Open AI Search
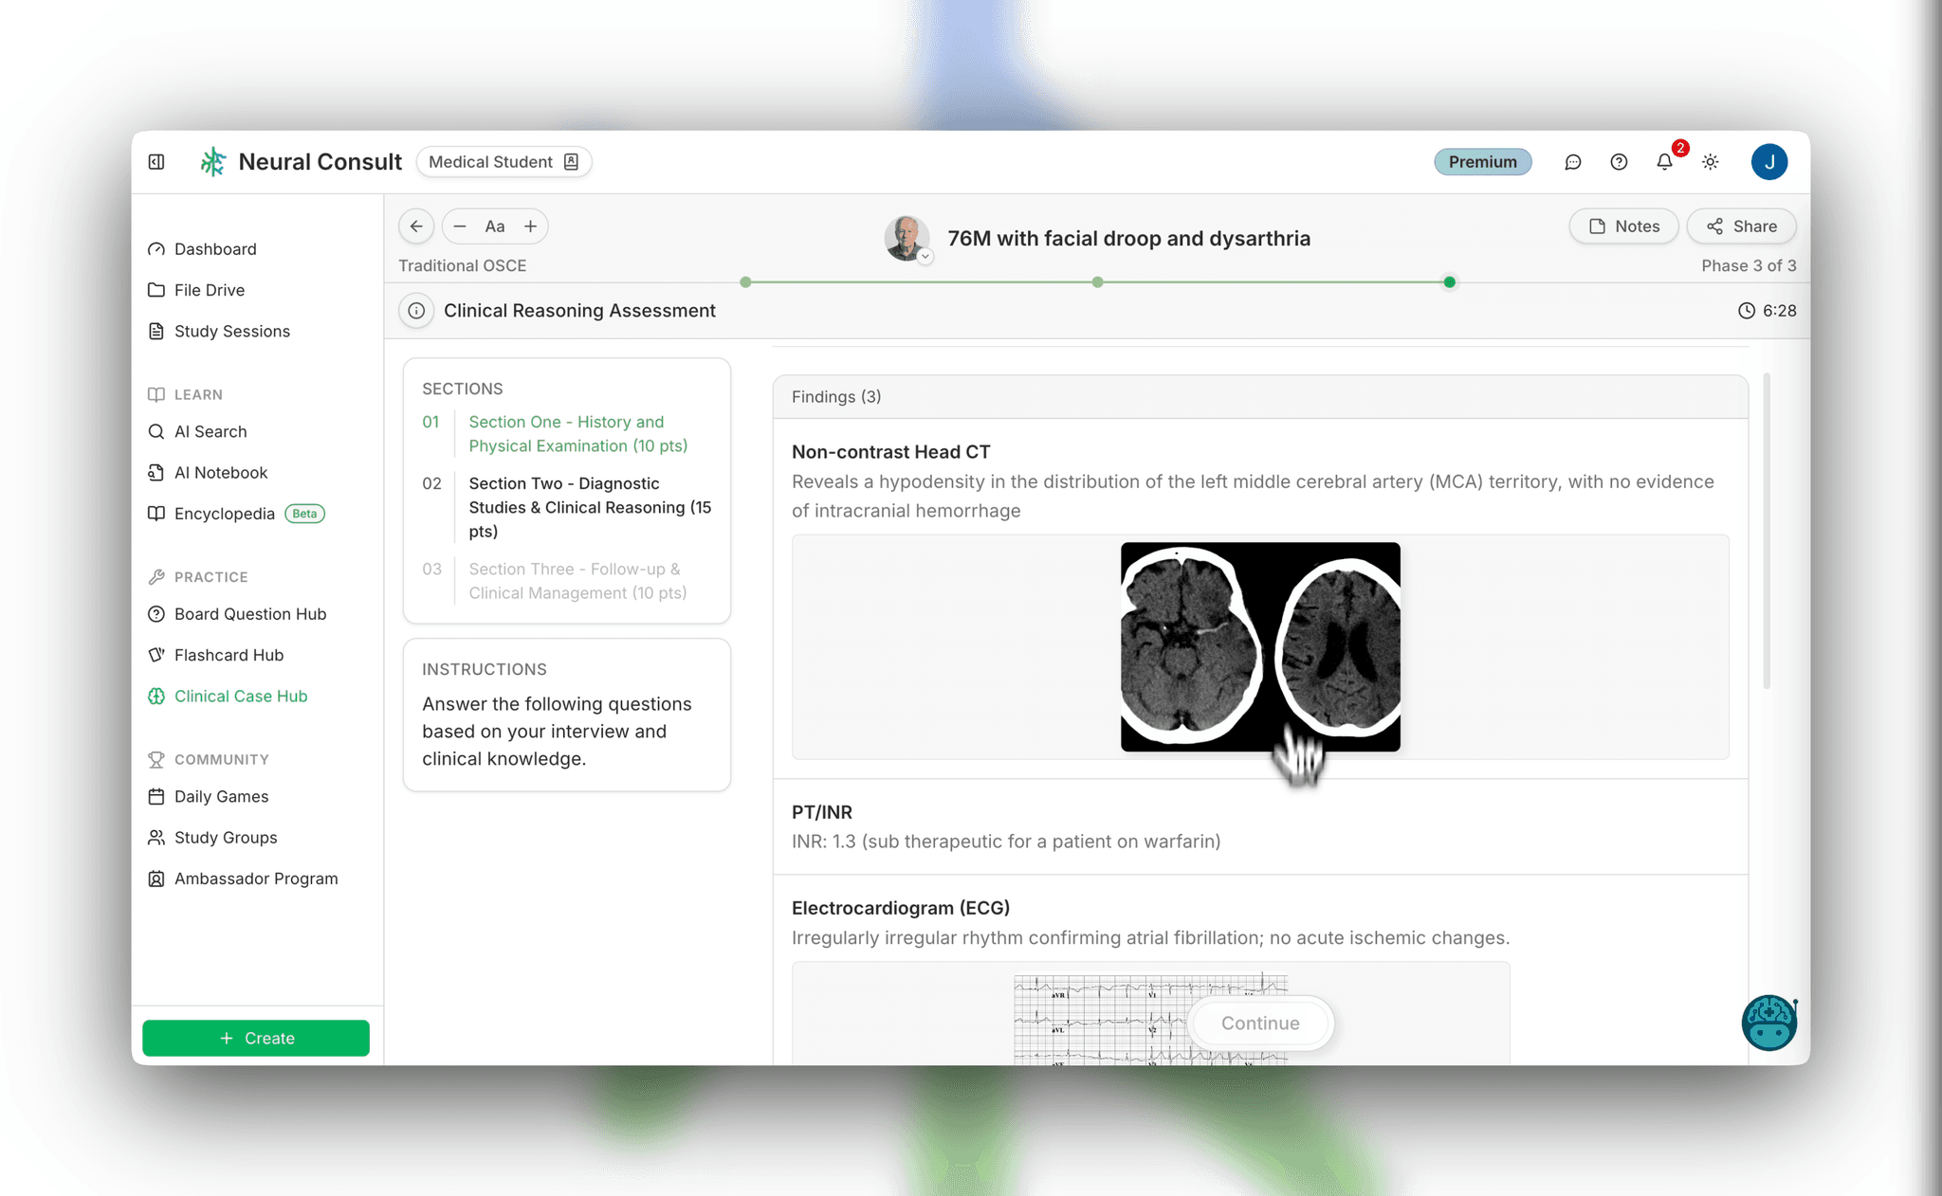The height and width of the screenshot is (1196, 1942). click(211, 431)
